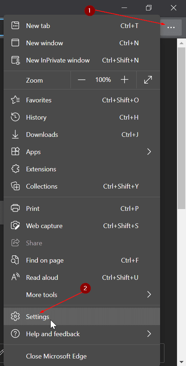Click the page vertical scrollbar thumb

182,128
